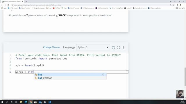
Task: Open Google Developers bookmark
Action: click(x=38, y=8)
